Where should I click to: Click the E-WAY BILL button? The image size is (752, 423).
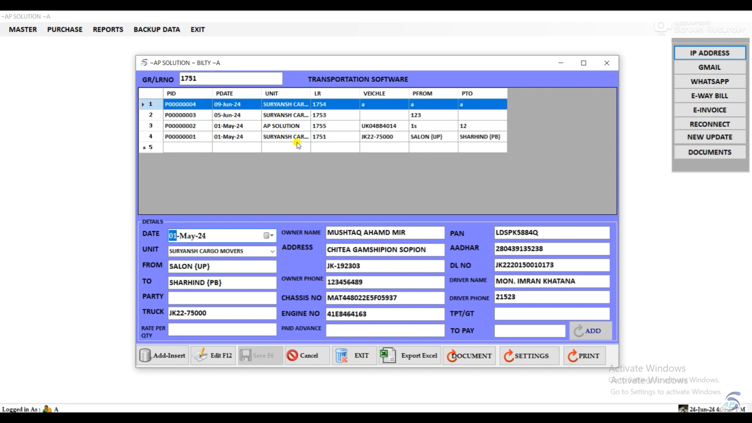[710, 96]
